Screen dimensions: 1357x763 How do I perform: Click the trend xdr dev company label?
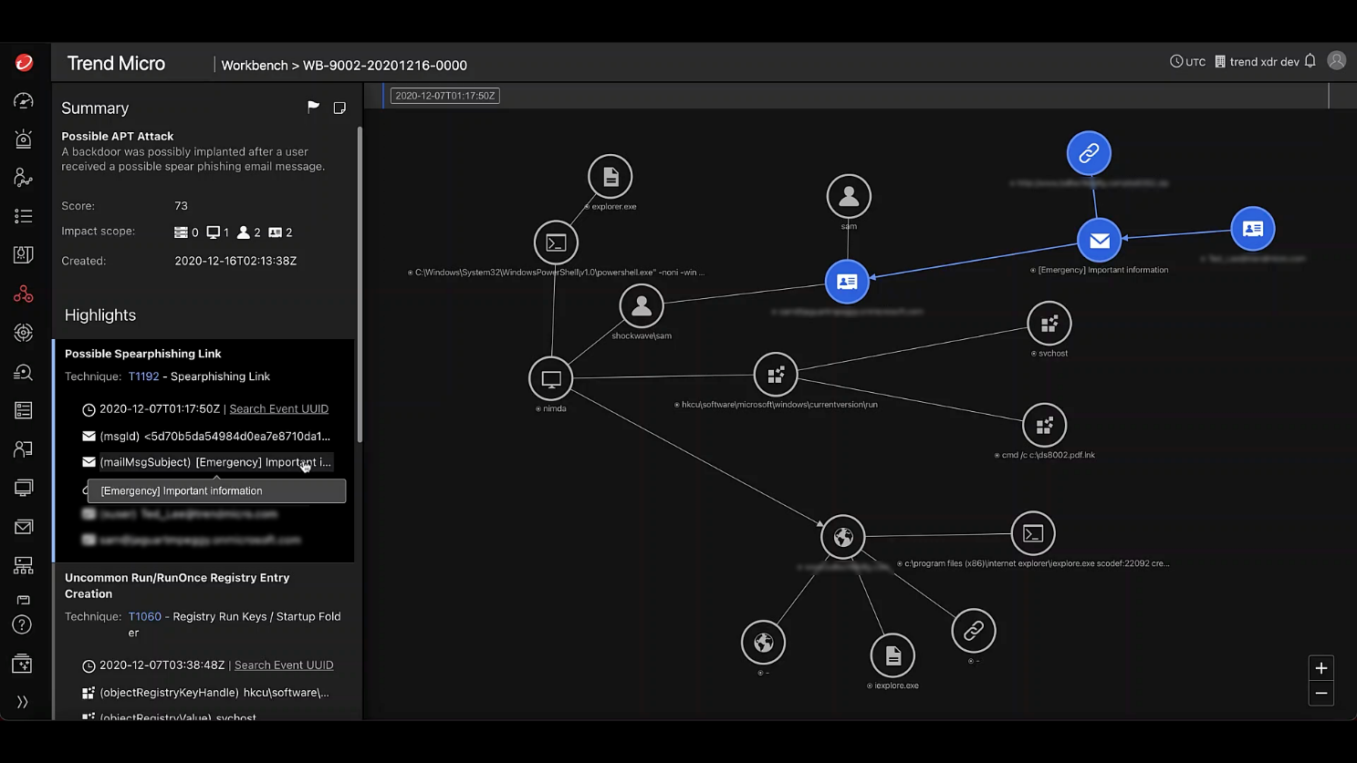click(x=1257, y=62)
